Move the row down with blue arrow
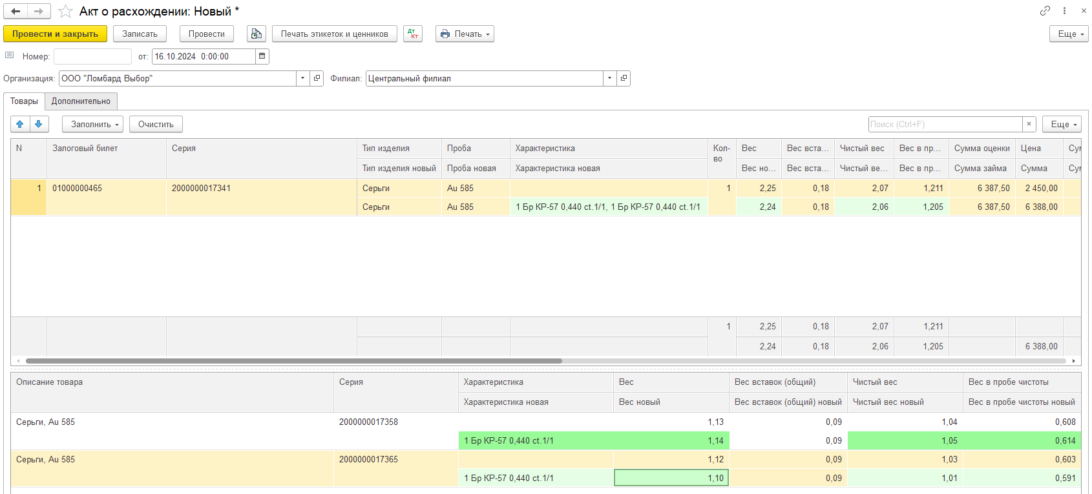The image size is (1092, 494). (x=39, y=124)
